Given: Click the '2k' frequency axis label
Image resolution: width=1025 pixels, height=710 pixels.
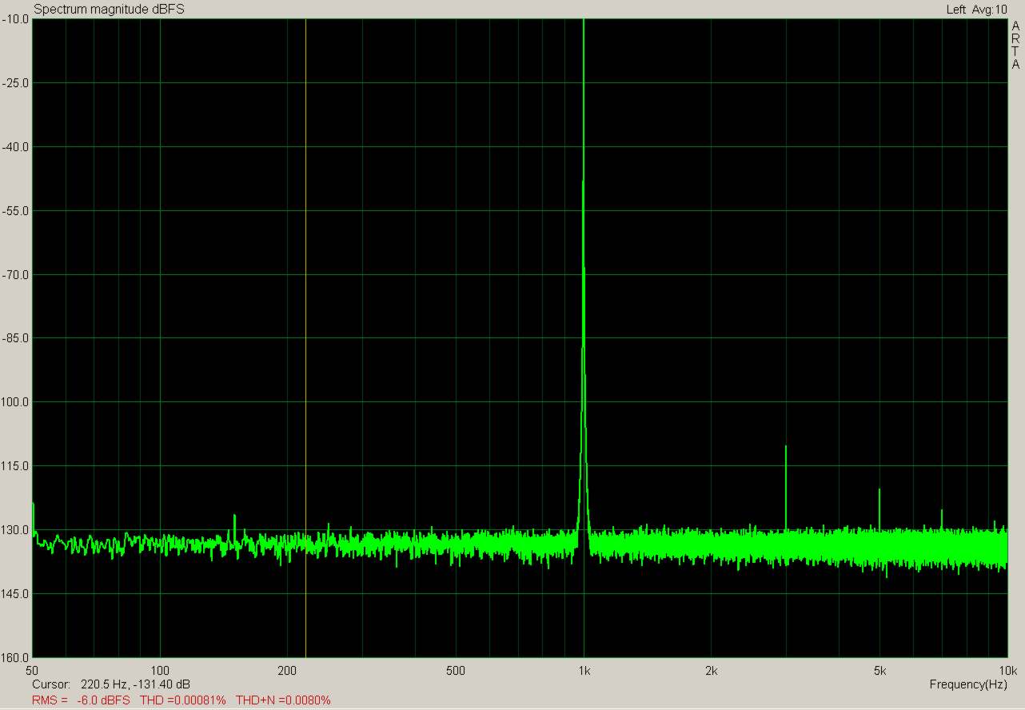Looking at the screenshot, I should [712, 670].
